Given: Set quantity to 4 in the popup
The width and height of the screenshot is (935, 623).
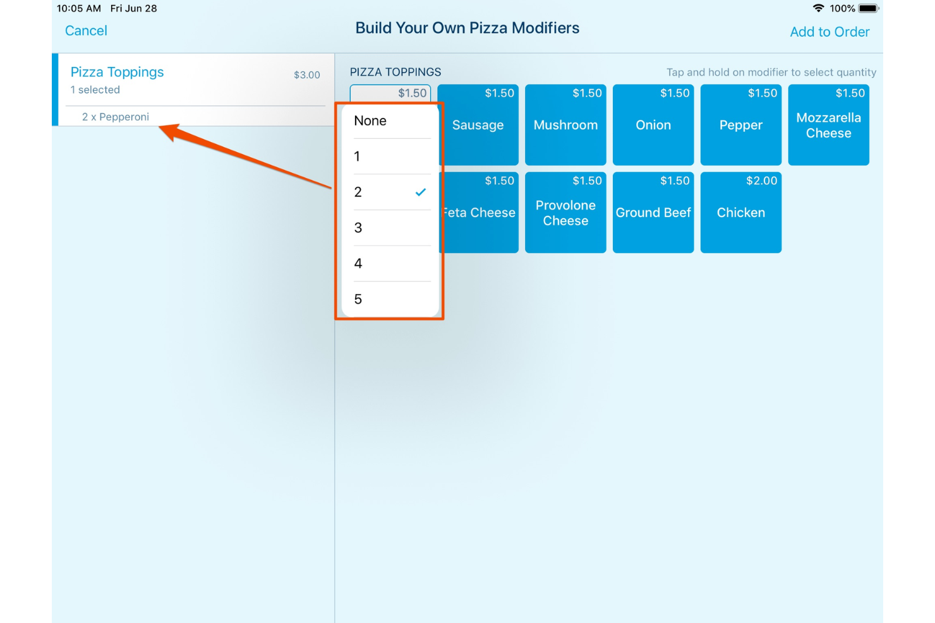Looking at the screenshot, I should tap(390, 264).
